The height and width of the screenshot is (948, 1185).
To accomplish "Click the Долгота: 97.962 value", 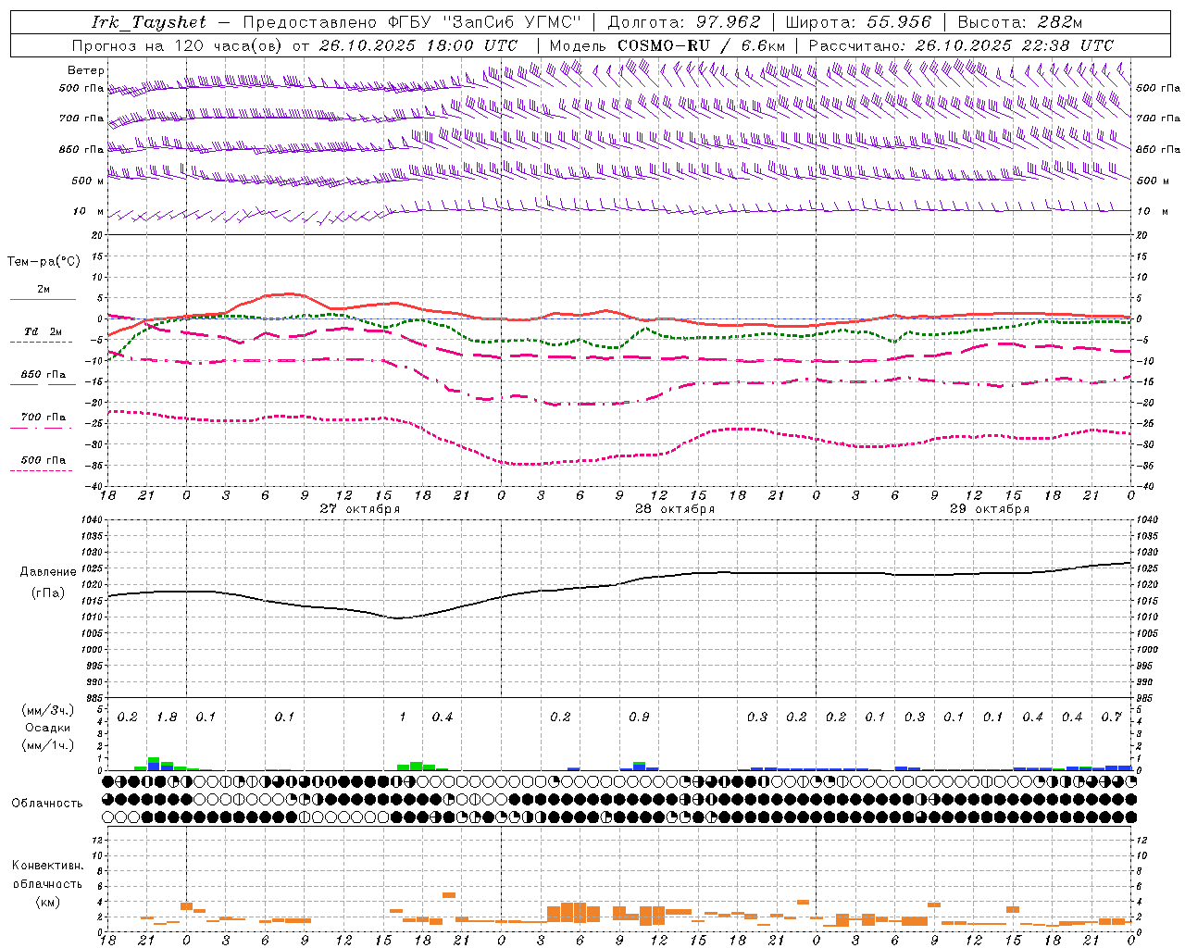I will pos(683,22).
